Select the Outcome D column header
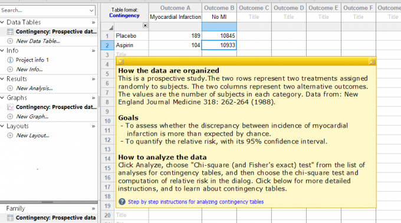401x223 pixels. [289, 8]
